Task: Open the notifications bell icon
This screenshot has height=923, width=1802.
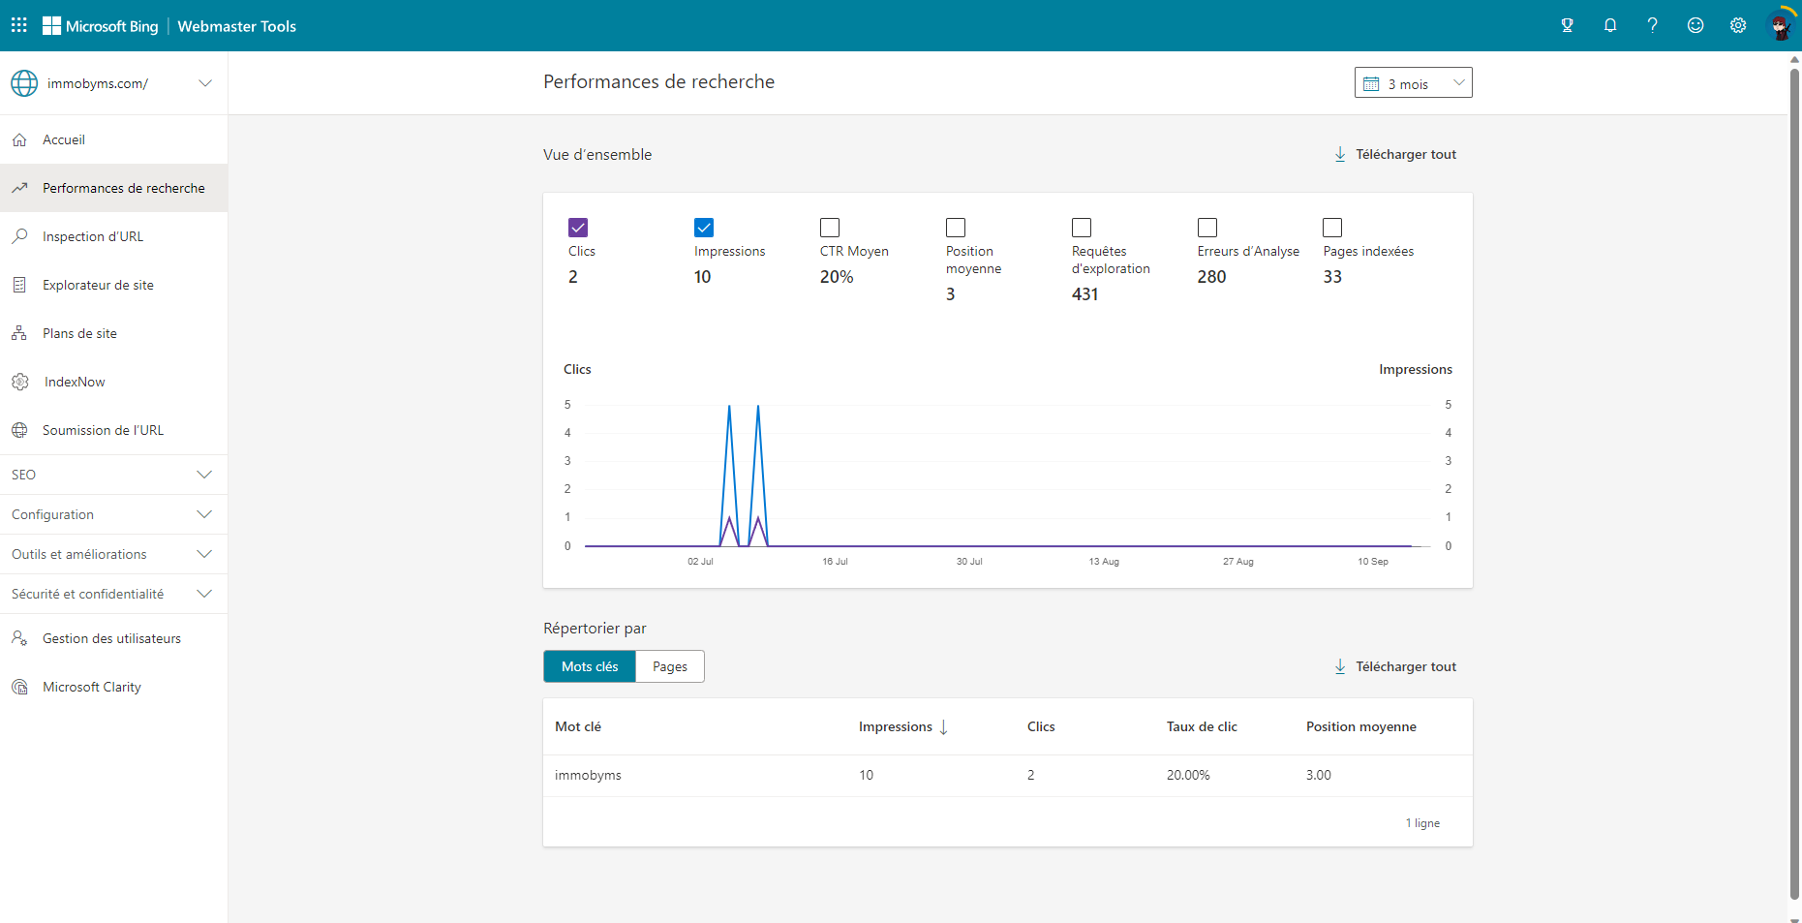Action: 1609,25
